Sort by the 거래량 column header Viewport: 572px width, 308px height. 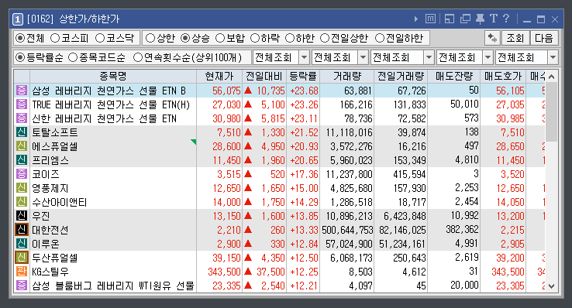pyautogui.click(x=347, y=76)
